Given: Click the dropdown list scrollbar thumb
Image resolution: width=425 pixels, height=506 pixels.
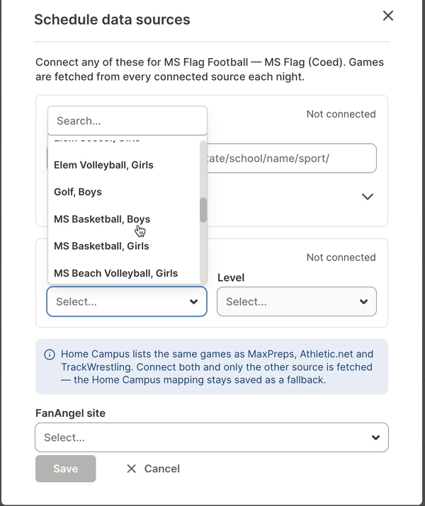Looking at the screenshot, I should 203,210.
